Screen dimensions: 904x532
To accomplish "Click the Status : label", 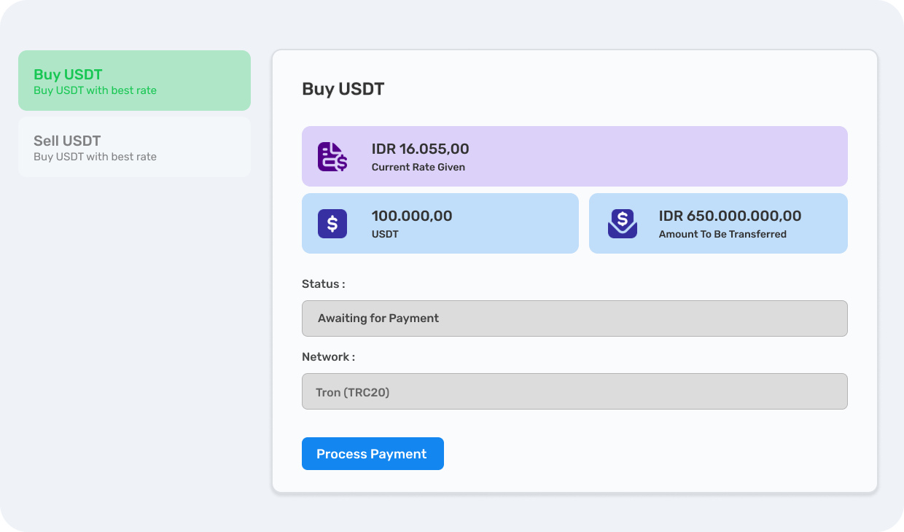I will 324,283.
